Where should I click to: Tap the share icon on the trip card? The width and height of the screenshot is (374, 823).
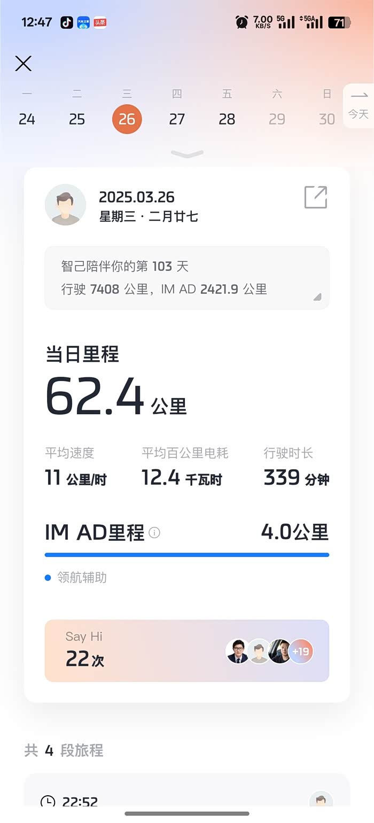click(x=316, y=197)
